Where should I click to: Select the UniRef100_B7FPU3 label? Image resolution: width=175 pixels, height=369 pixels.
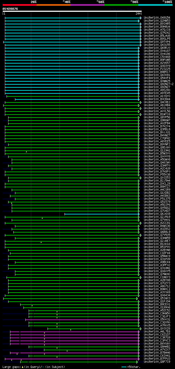(x=157, y=359)
